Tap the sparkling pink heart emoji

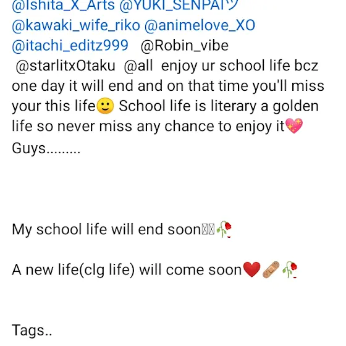point(294,126)
